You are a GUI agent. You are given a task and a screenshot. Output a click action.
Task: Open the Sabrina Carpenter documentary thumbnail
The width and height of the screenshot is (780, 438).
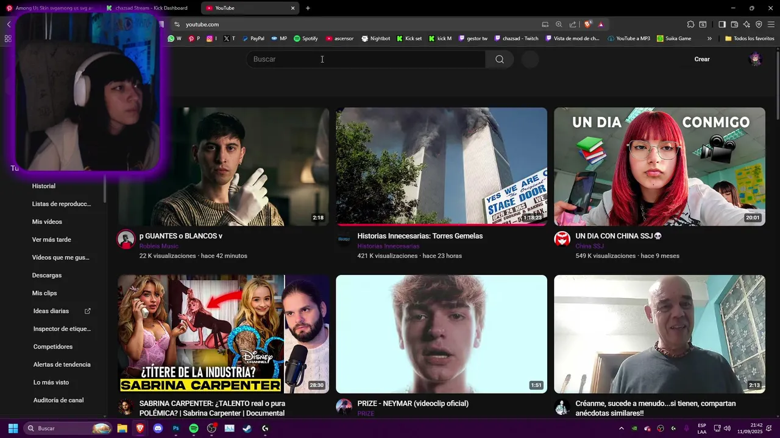(223, 334)
